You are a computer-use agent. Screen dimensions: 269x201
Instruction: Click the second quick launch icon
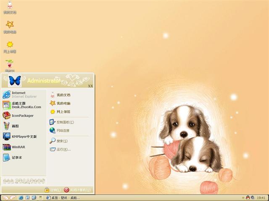tap(28, 198)
